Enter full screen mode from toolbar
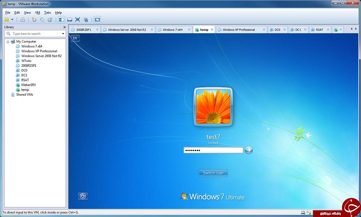This screenshot has height=217, width=361. pos(78,20)
